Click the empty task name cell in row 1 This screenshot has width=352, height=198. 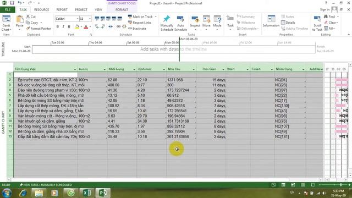click(46, 75)
